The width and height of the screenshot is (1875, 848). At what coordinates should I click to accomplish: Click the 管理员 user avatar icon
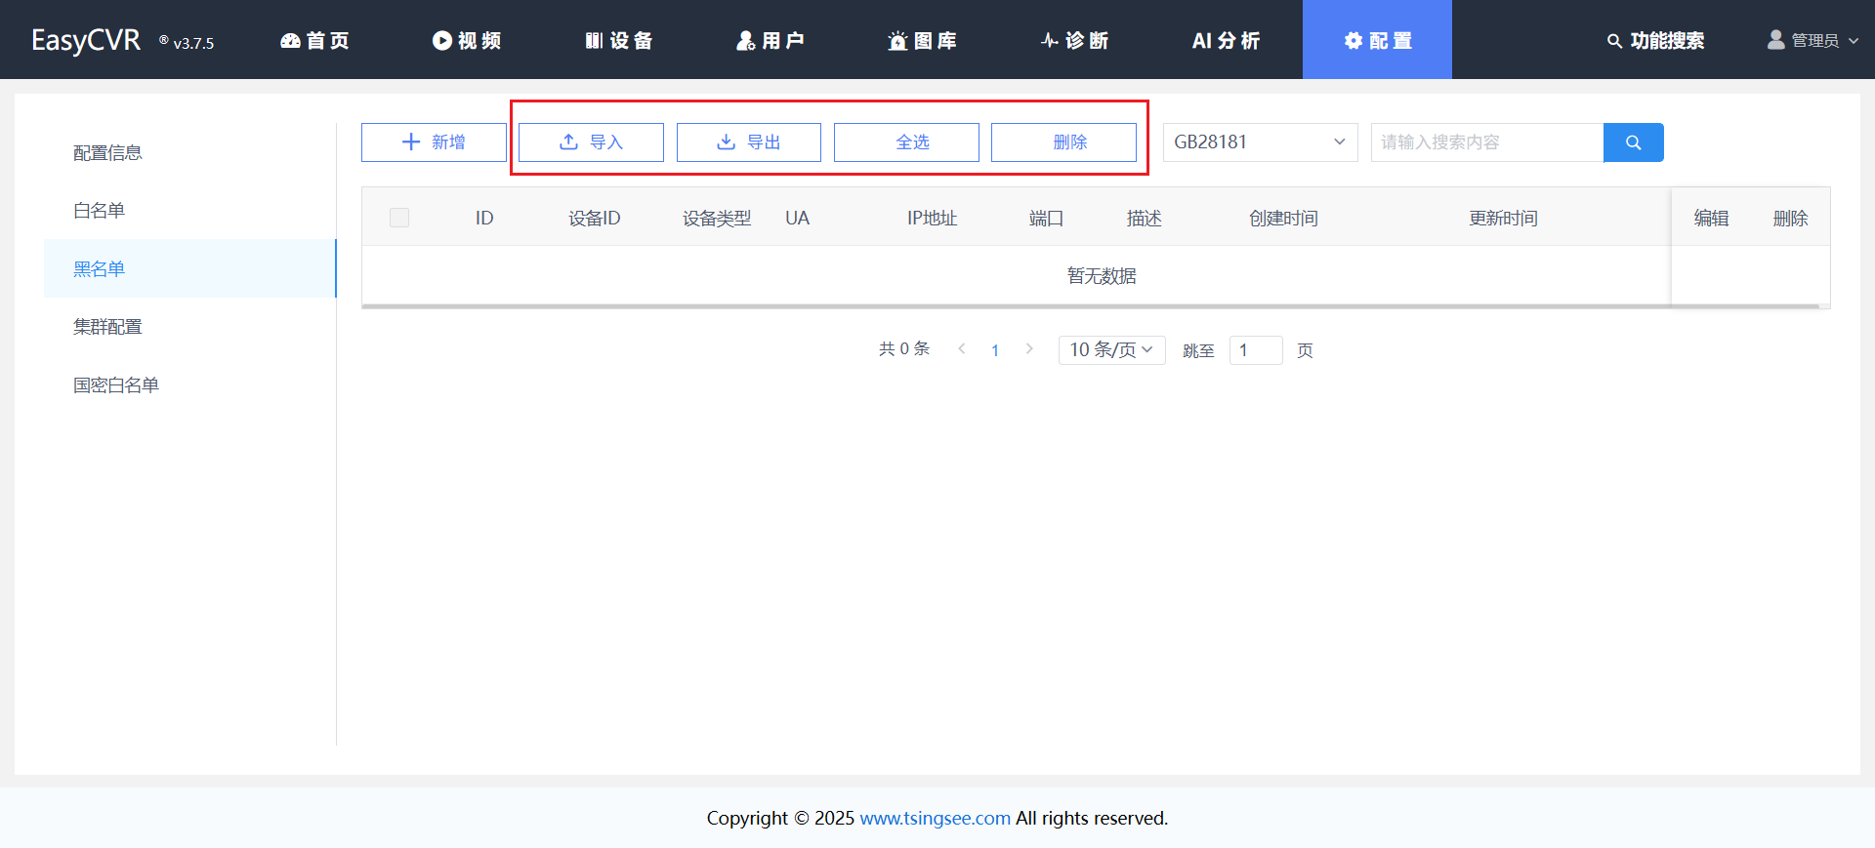pos(1776,40)
